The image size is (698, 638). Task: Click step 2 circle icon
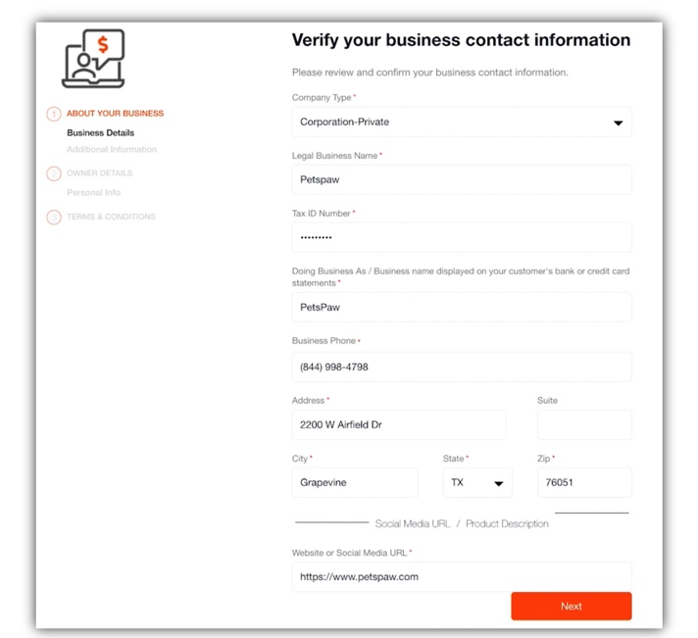54,173
